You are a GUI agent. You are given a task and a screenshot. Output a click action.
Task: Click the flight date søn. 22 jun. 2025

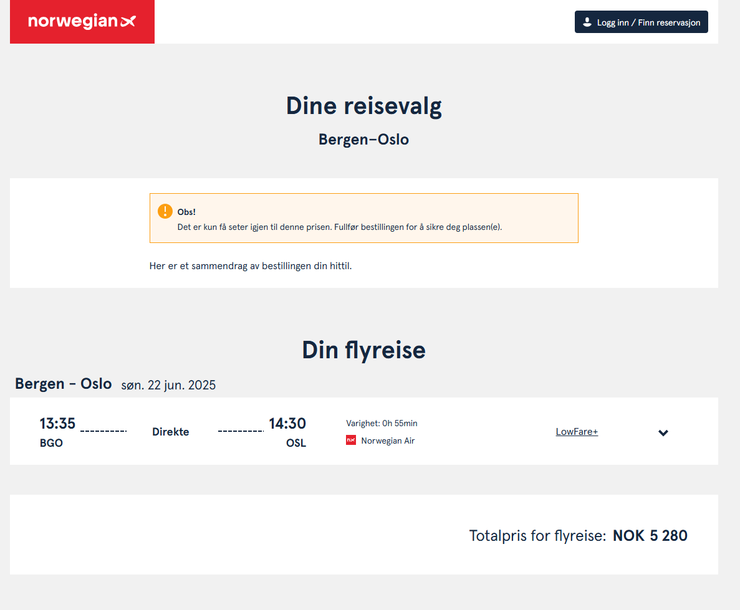[168, 385]
